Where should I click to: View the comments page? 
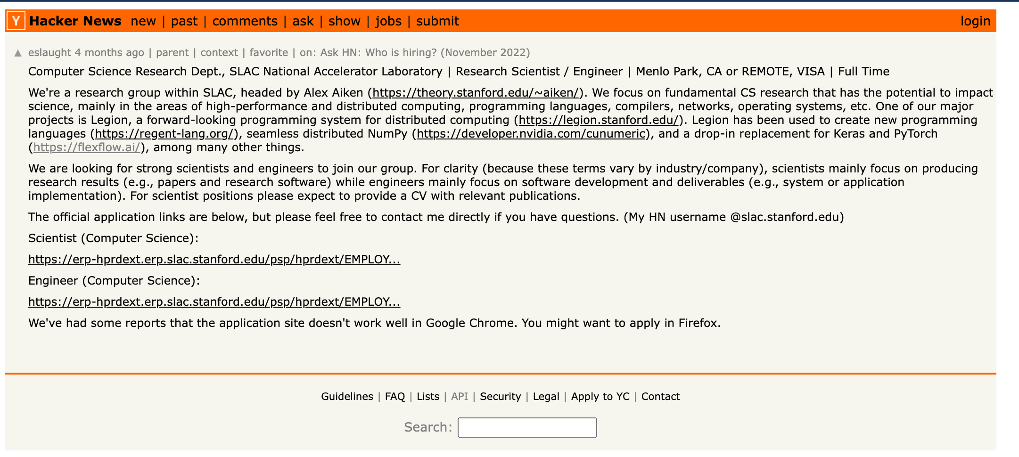click(x=245, y=21)
